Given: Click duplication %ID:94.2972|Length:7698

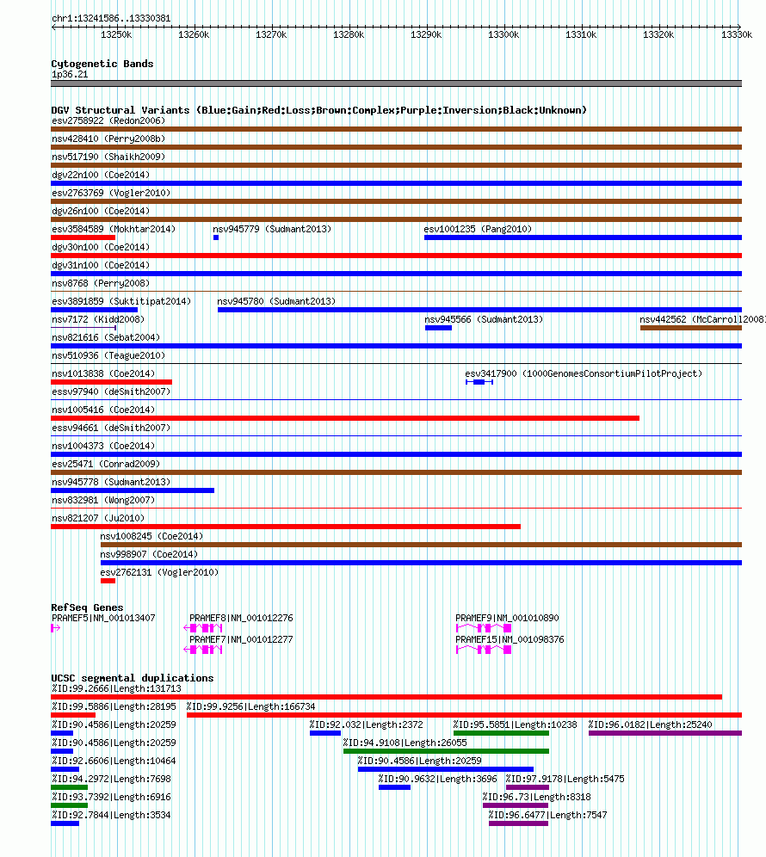Looking at the screenshot, I should [70, 786].
